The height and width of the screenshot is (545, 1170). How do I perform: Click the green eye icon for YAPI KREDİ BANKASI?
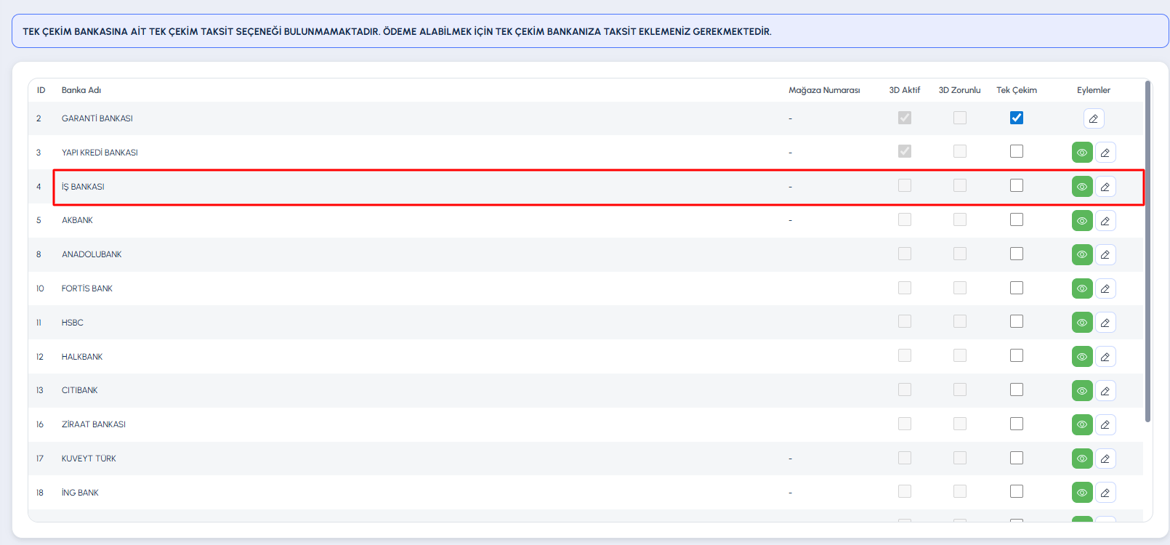1082,153
